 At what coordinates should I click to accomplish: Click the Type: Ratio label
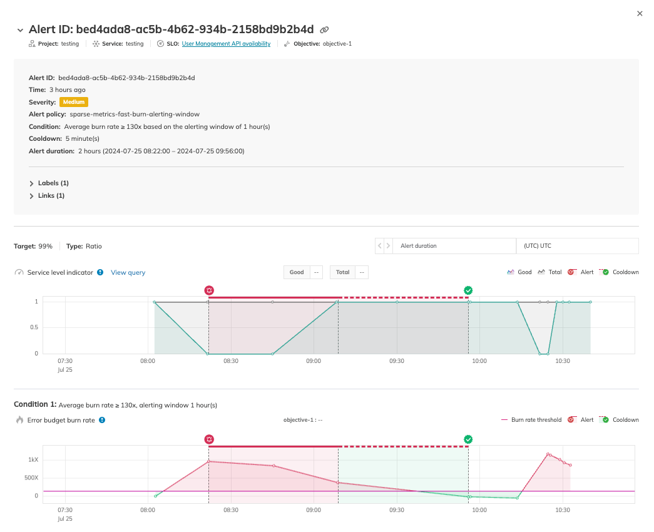[x=84, y=246]
